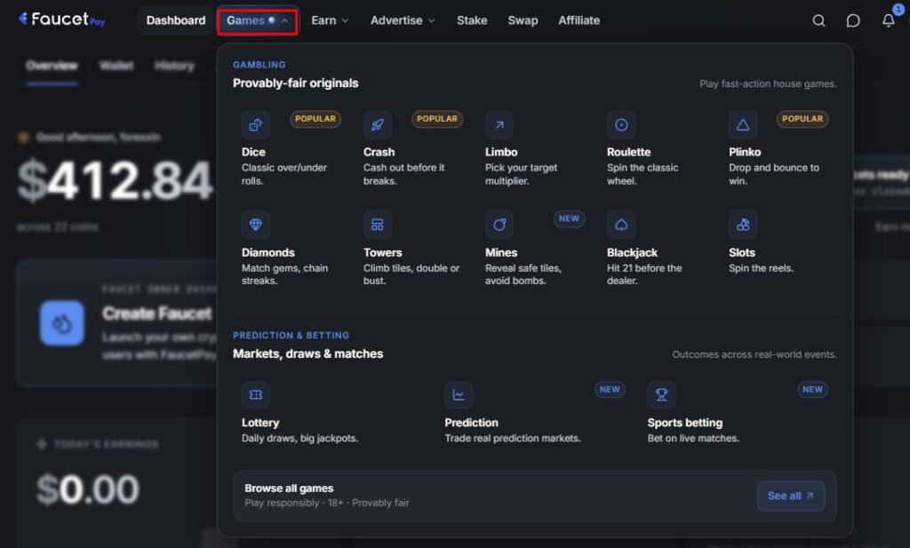Open the Swap page
The width and height of the screenshot is (910, 548).
click(x=523, y=20)
